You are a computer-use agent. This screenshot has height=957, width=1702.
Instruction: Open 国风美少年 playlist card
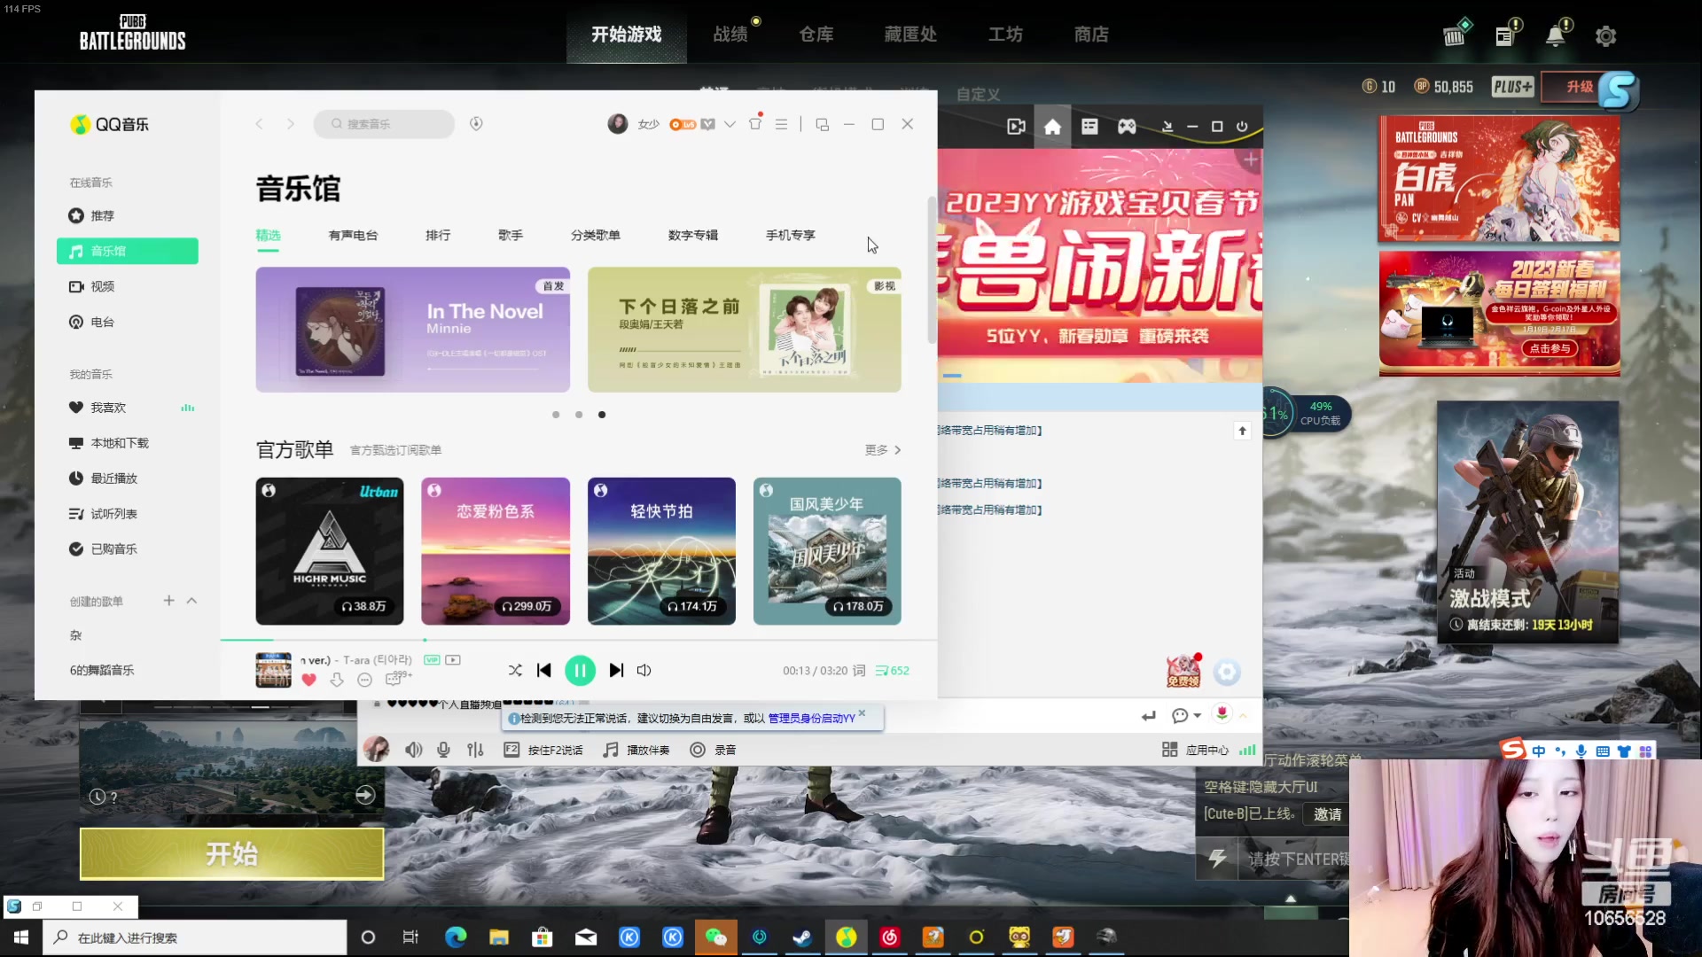[827, 551]
